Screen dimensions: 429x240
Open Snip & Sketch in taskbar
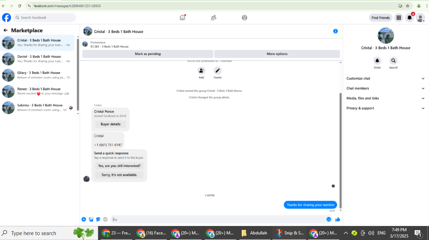pos(290,233)
